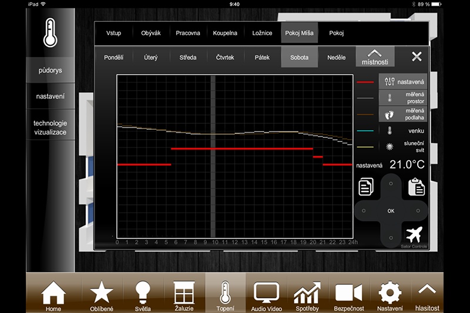The width and height of the screenshot is (470, 313).
Task: Select Ložnice room tab
Action: 262,33
